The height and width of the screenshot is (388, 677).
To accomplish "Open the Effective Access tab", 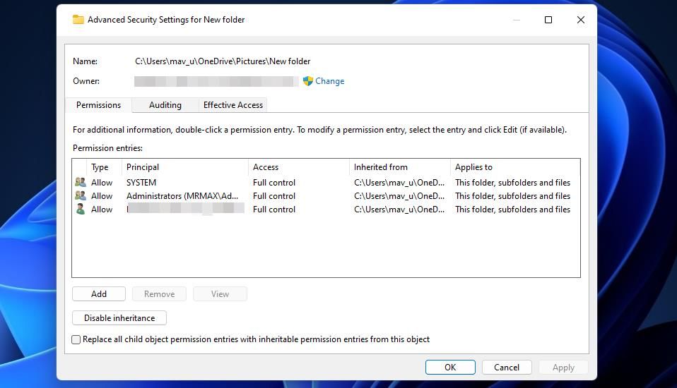I will 232,105.
